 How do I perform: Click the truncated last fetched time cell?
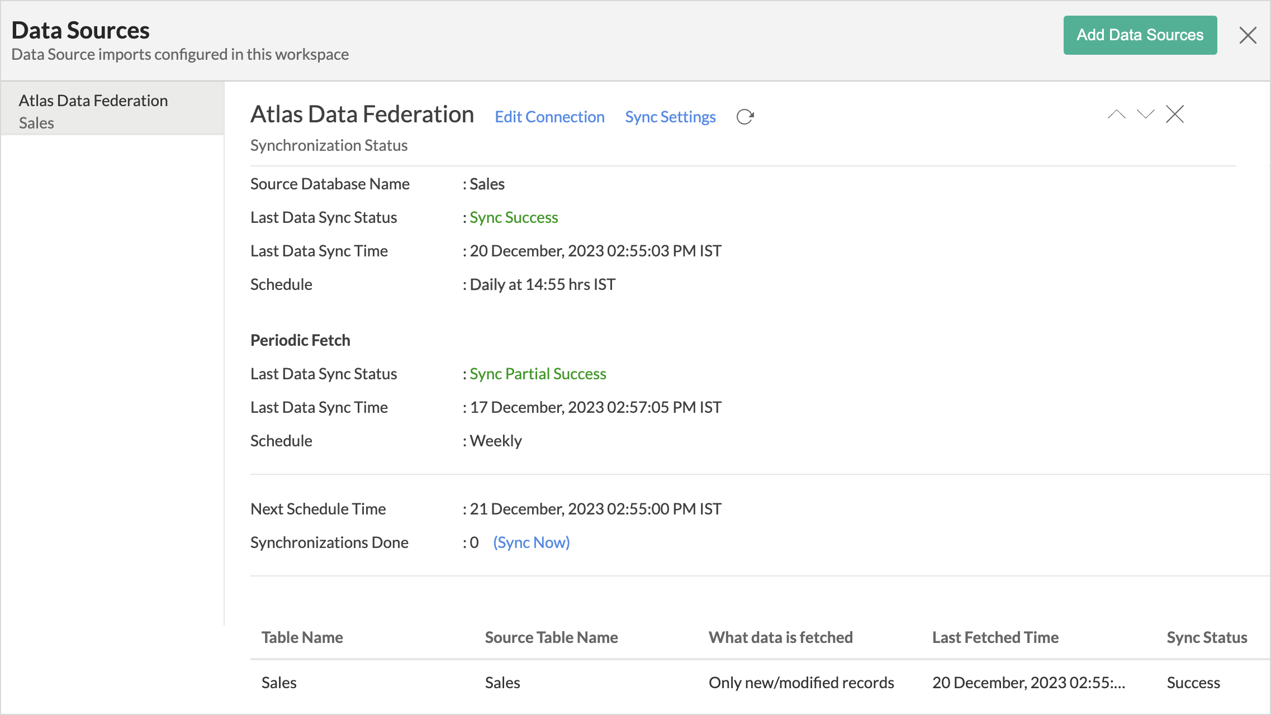click(x=1028, y=683)
